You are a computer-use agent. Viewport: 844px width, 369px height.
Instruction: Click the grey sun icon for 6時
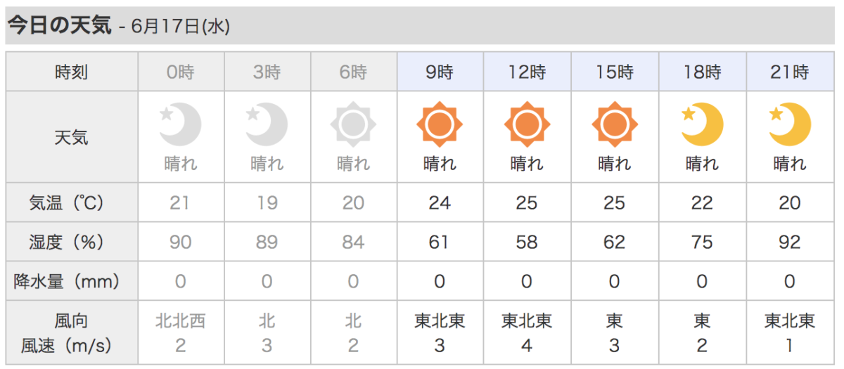353,124
